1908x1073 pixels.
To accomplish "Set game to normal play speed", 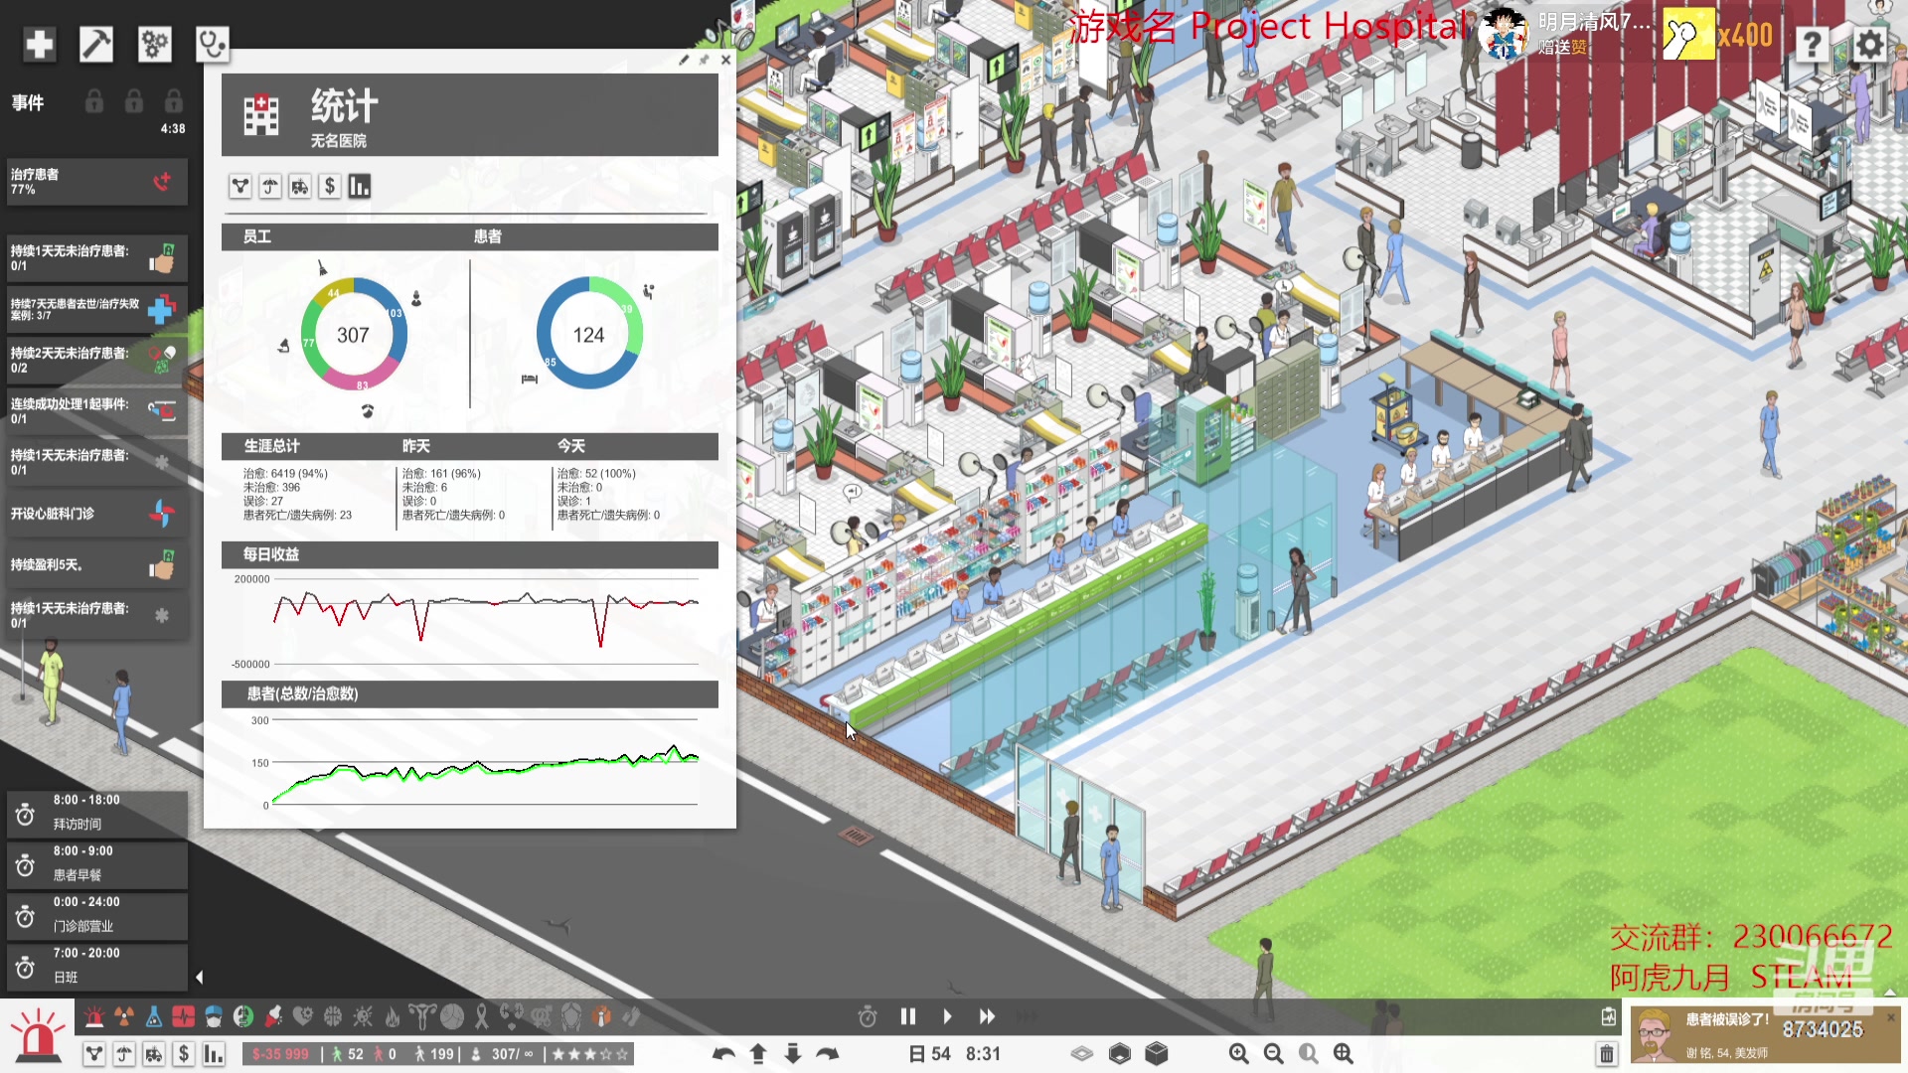I will (x=947, y=1016).
